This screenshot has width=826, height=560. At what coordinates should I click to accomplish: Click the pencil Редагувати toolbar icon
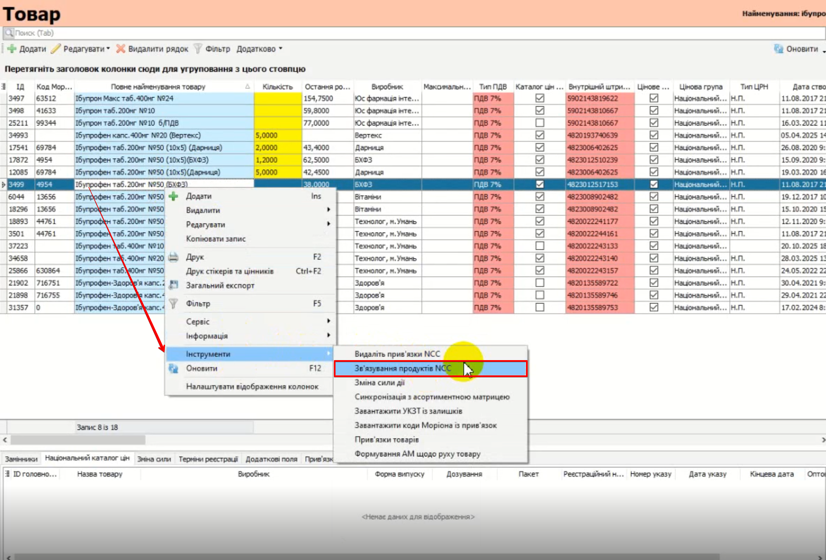56,49
